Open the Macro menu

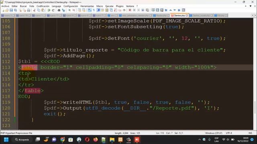click(100, 6)
